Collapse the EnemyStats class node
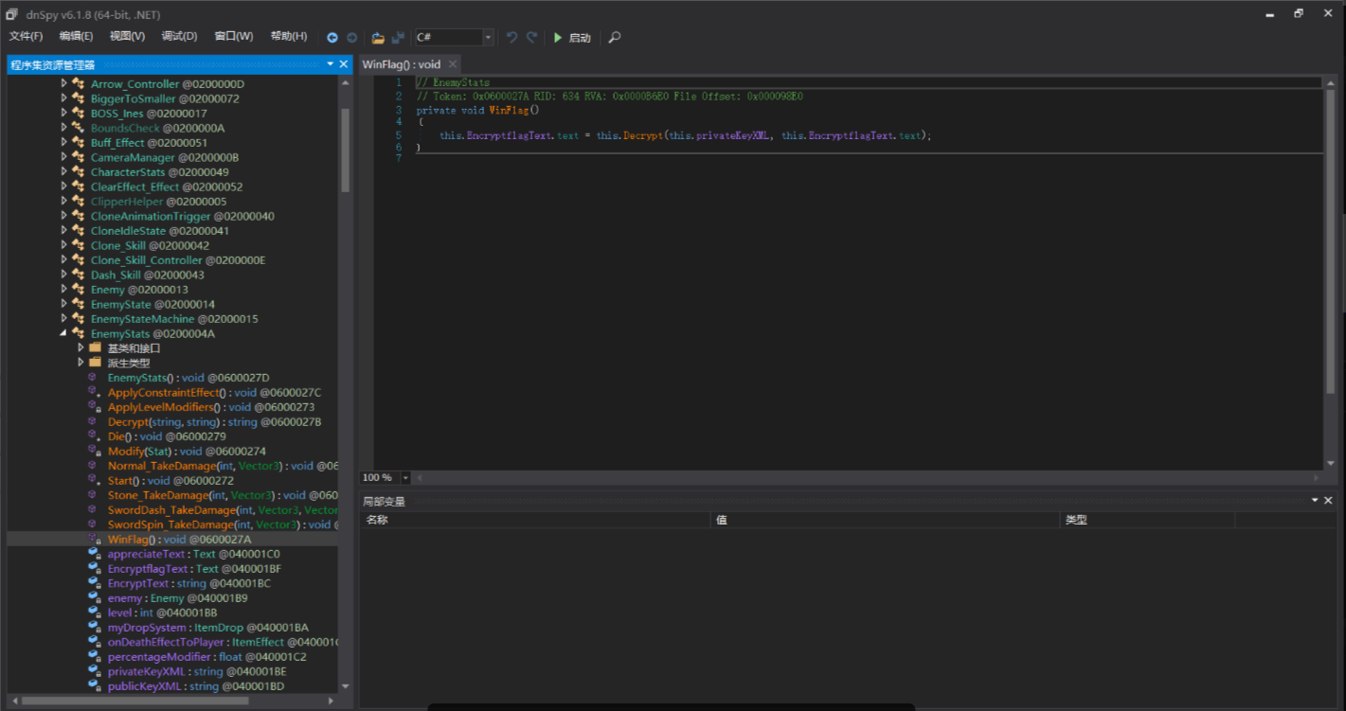1346x711 pixels. (64, 333)
